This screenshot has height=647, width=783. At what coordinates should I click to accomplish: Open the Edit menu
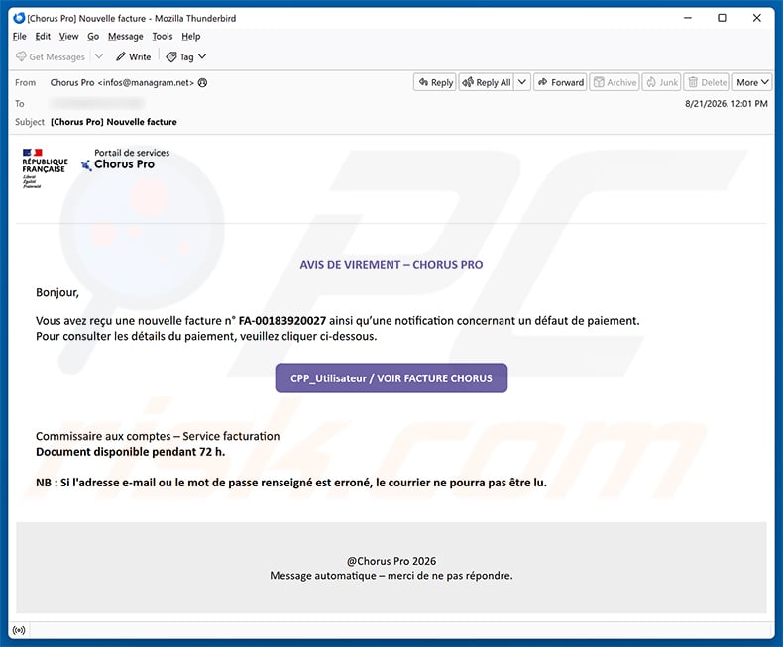(x=43, y=36)
